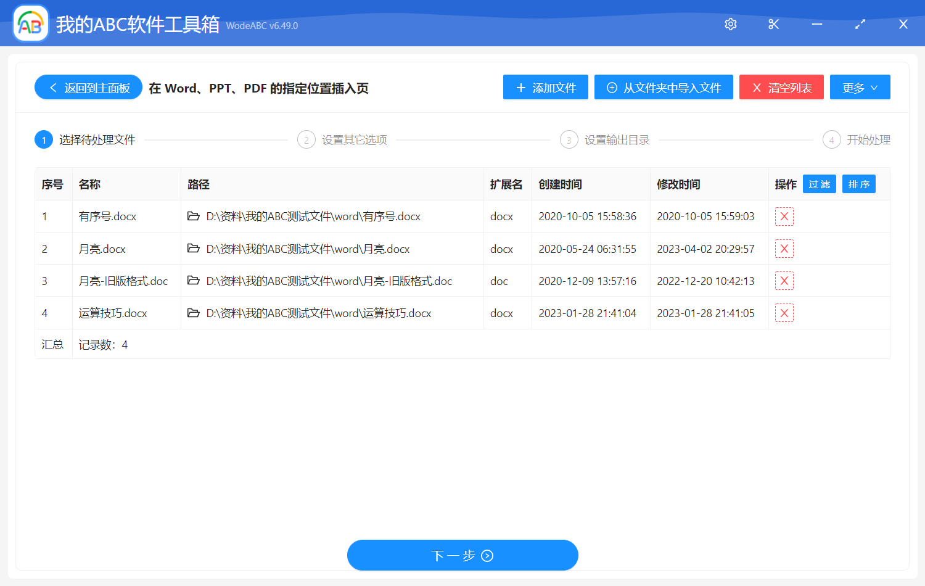
Task: Delete 运算技巧.docx with red X icon
Action: click(784, 313)
